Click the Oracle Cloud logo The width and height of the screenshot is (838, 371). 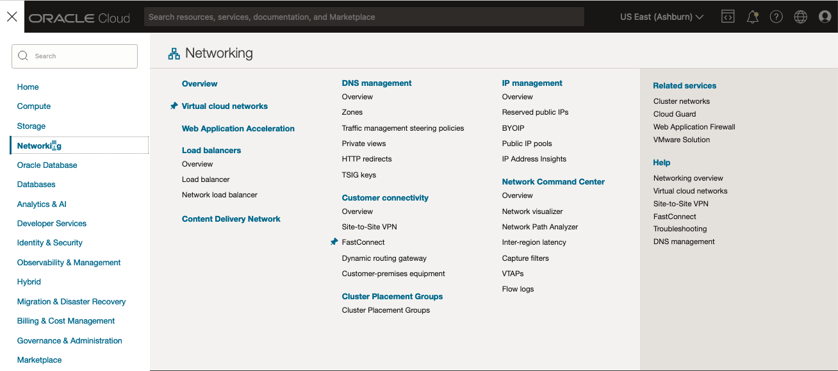79,18
